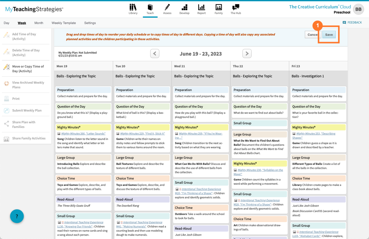Cancel the current edits

(x=312, y=34)
